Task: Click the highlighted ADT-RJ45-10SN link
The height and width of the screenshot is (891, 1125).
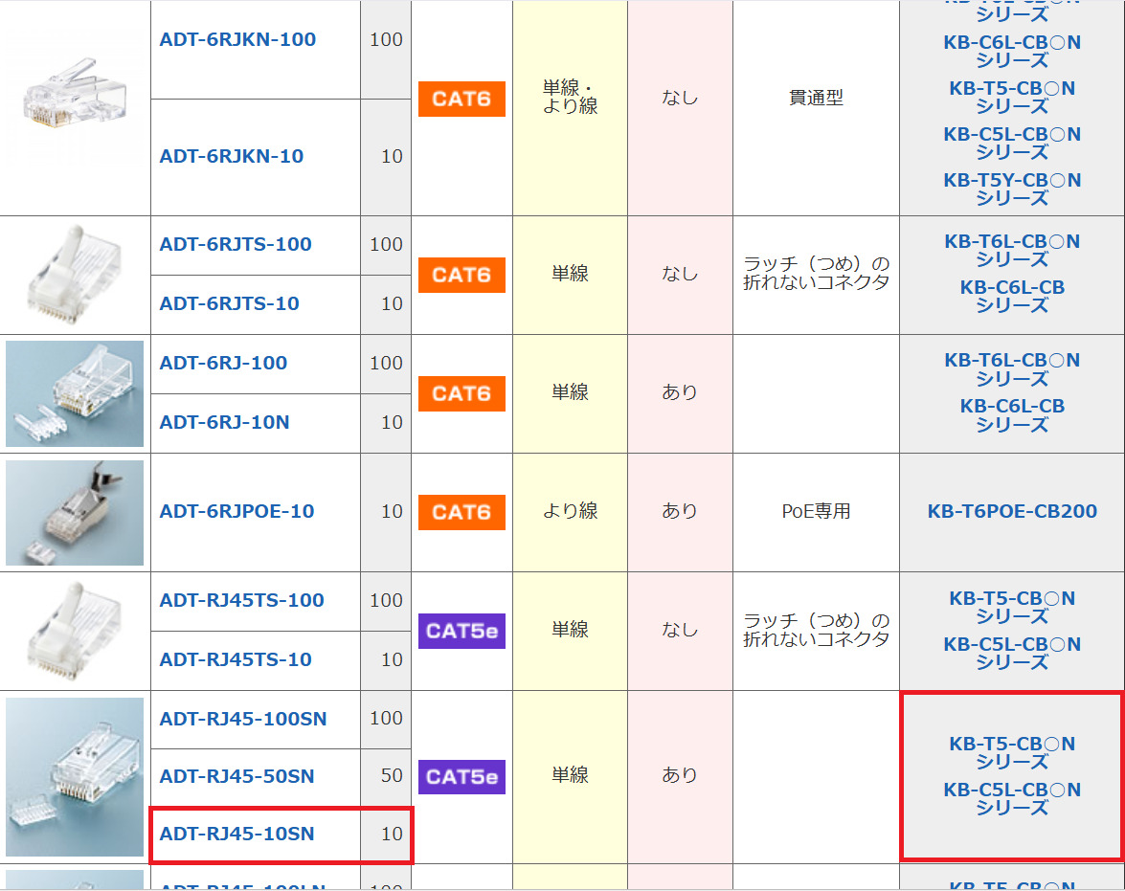Action: (236, 835)
